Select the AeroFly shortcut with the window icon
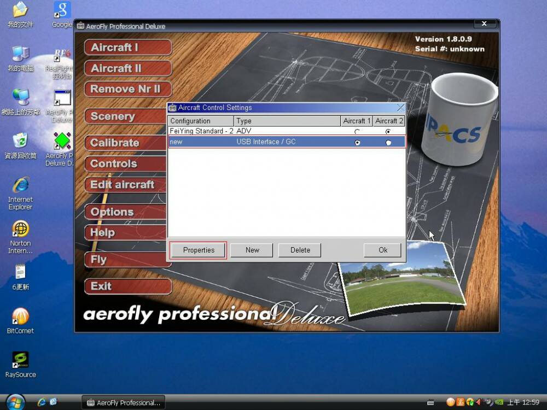Screen dimensions: 547x410 click(x=61, y=106)
